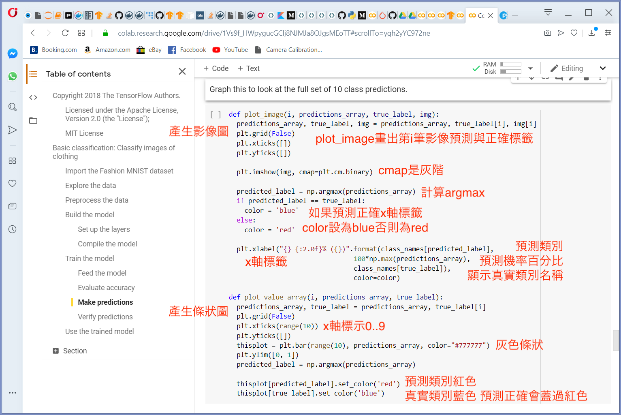Open My Flow arrow icon in sidebar
The height and width of the screenshot is (415, 621).
pyautogui.click(x=13, y=130)
